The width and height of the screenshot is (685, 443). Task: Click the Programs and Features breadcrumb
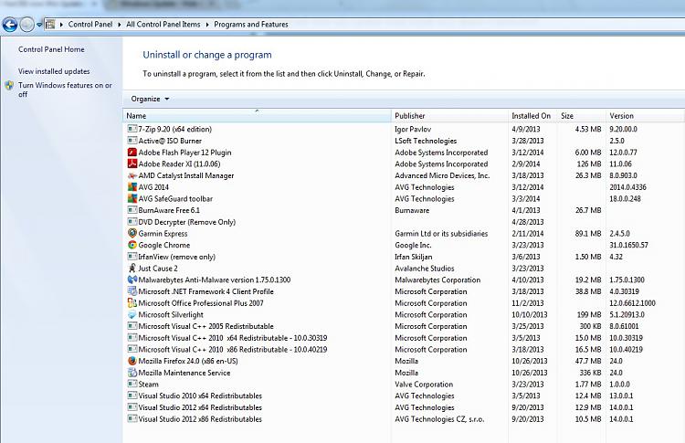click(251, 25)
